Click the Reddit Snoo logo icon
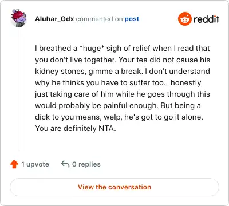Viewport: 229px width, 206px height. point(184,19)
